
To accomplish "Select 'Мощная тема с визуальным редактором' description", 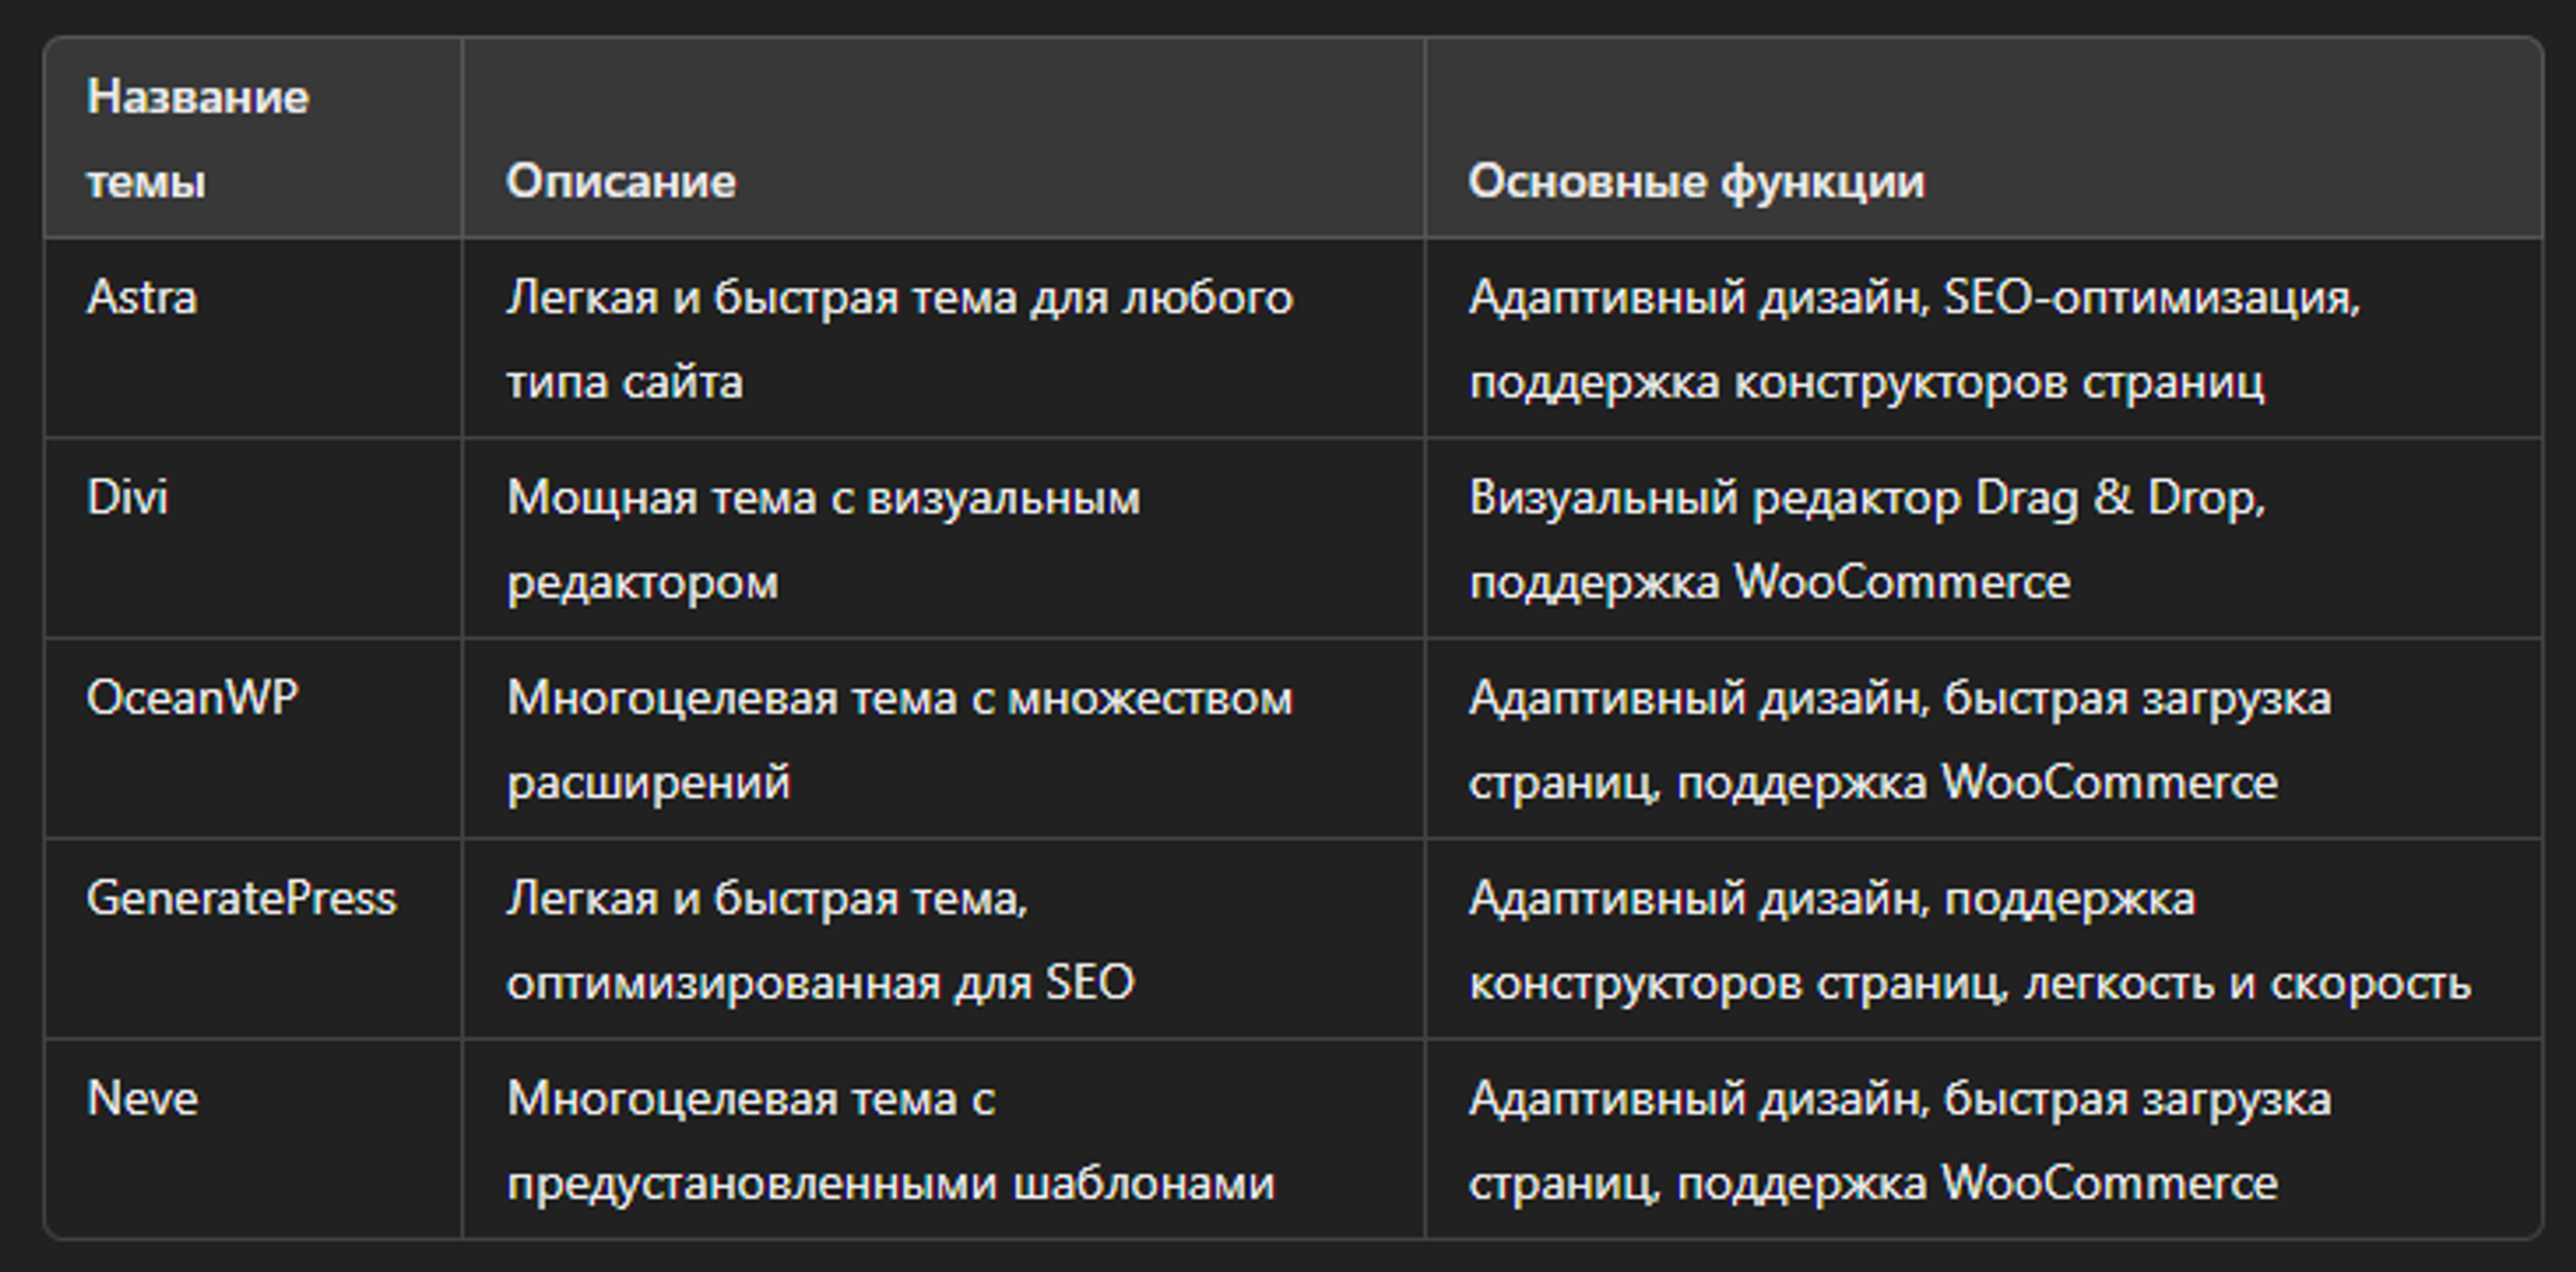I will click(x=943, y=538).
